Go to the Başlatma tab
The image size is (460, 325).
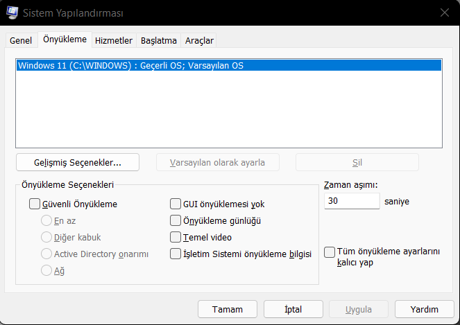pos(159,41)
